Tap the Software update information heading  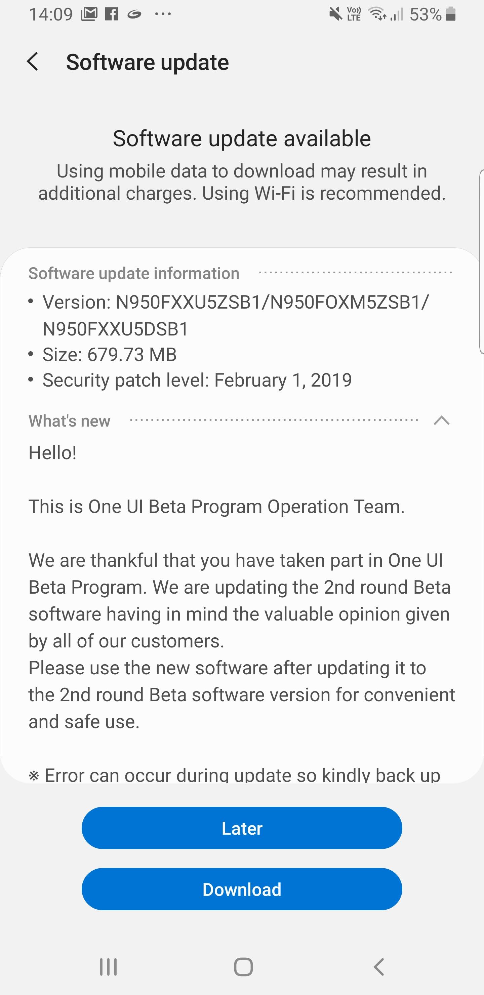click(134, 274)
